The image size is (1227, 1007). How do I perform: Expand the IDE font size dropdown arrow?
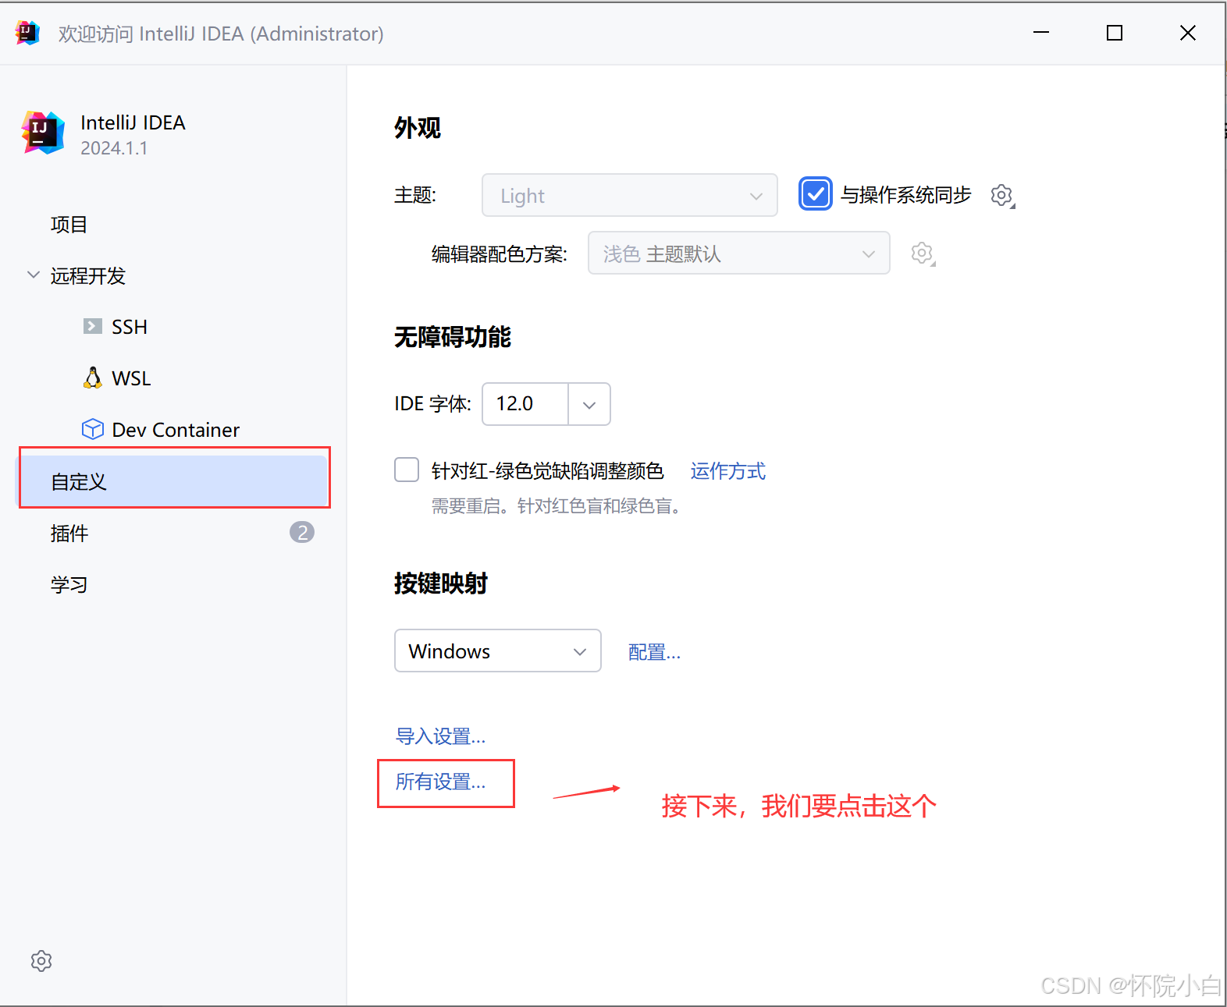[589, 404]
